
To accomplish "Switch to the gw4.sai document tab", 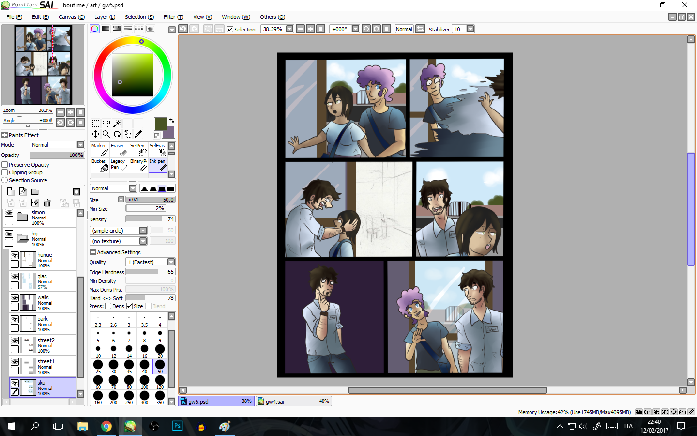I will 293,401.
